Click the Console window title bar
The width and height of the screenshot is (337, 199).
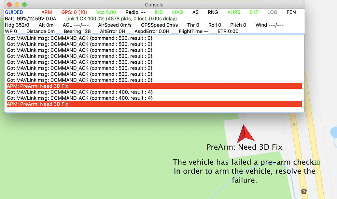tap(154, 5)
